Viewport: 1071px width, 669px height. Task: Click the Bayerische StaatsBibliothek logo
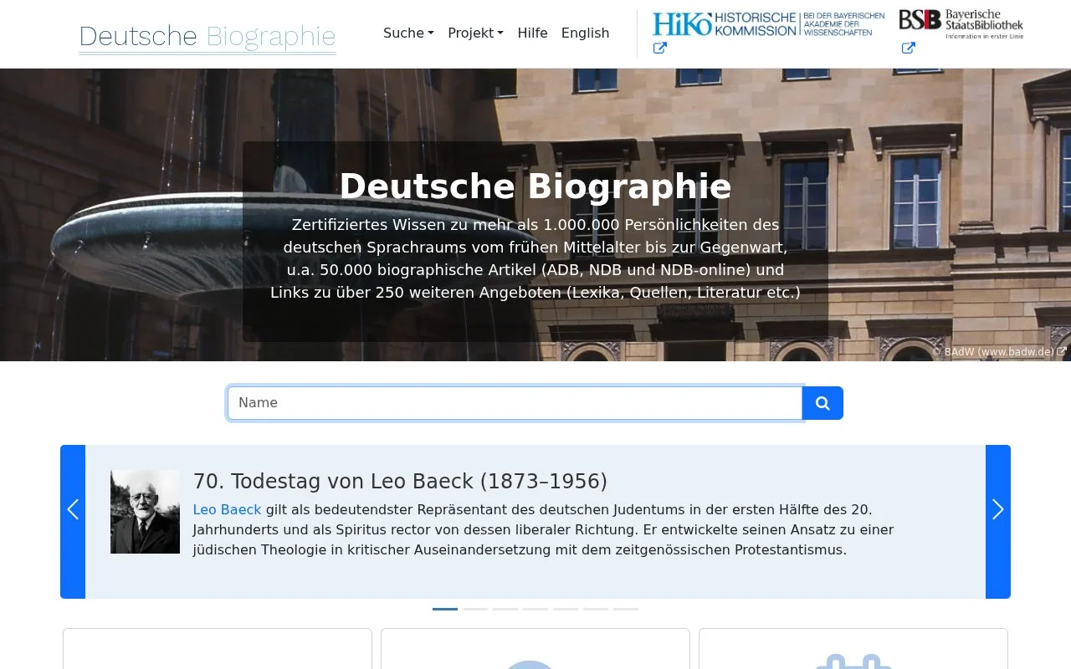[x=961, y=23]
